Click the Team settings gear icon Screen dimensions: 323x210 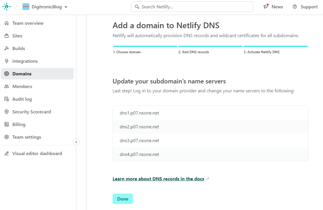(x=7, y=137)
